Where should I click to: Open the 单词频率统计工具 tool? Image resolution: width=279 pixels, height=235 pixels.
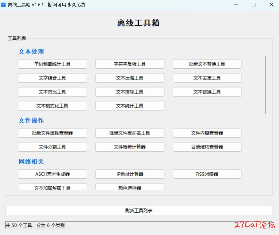click(x=52, y=64)
